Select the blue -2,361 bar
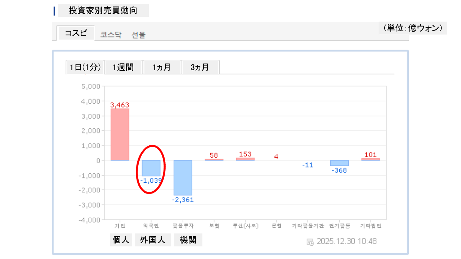 point(183,178)
